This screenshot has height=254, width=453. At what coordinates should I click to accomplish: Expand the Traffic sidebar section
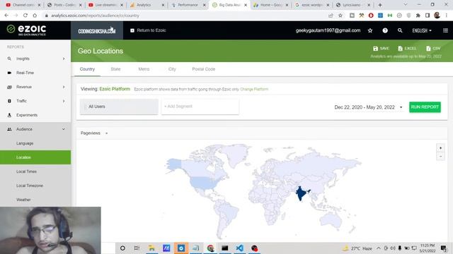click(35, 101)
